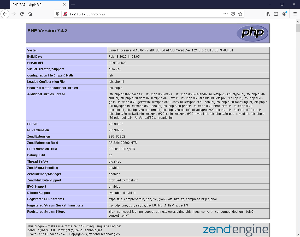Click the '/etc/php.ini' loaded config value
The image size is (300, 237).
click(x=116, y=82)
